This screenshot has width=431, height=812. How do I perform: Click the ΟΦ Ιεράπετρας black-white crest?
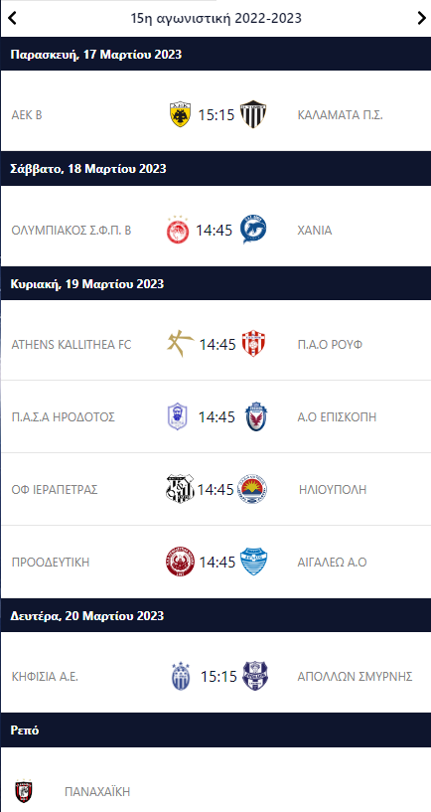(180, 489)
